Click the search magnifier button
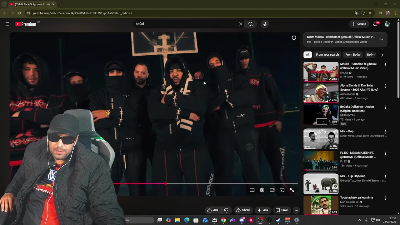Image resolution: width=400 pixels, height=225 pixels. pyautogui.click(x=251, y=24)
